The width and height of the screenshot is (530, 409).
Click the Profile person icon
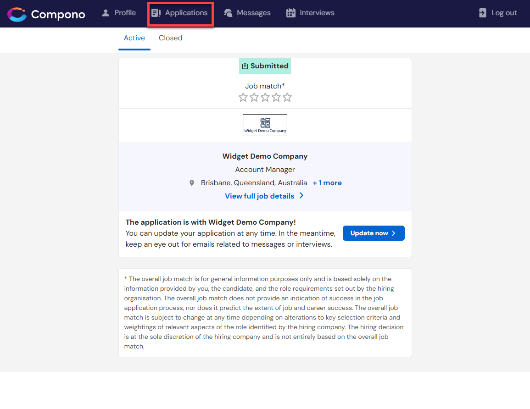106,13
